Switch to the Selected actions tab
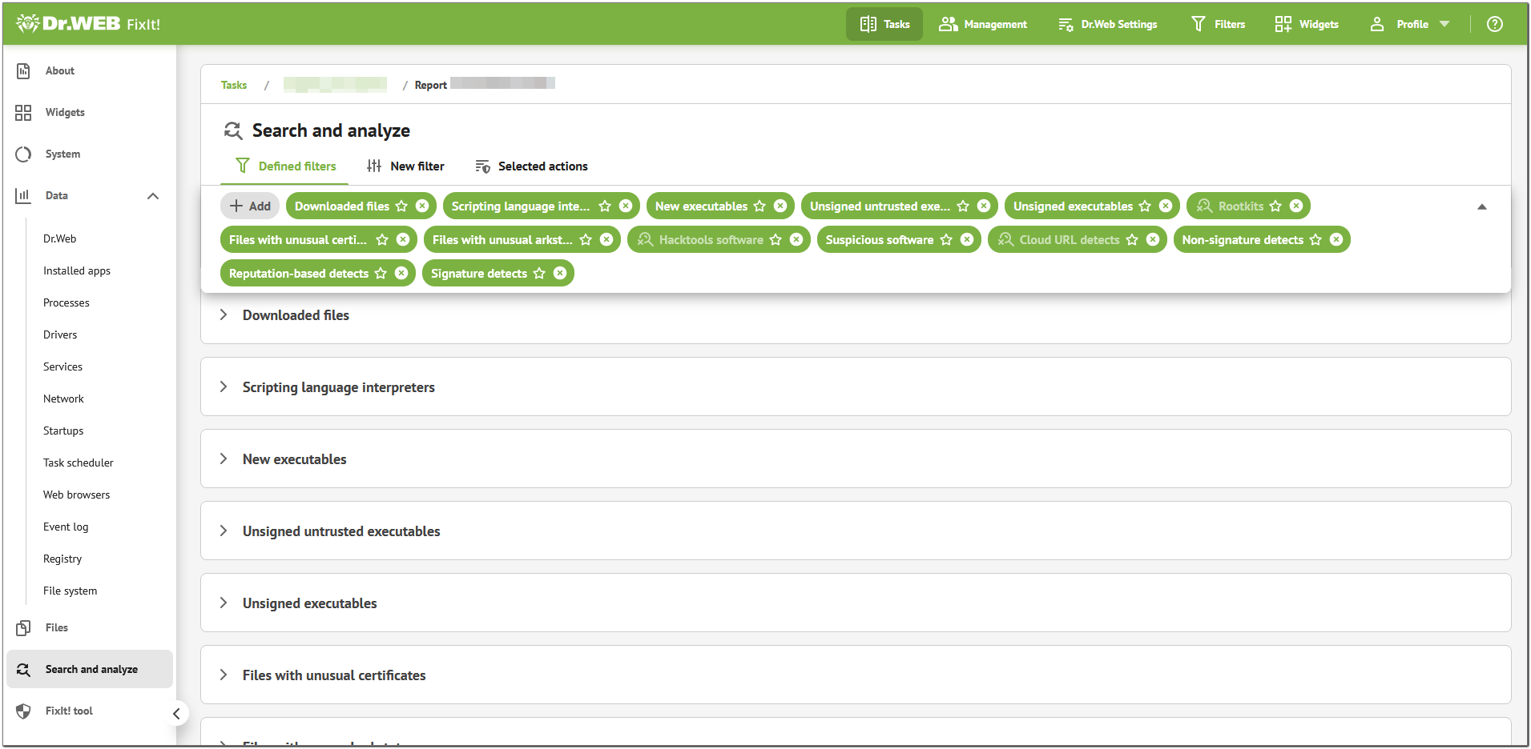Viewport: 1531px width, 749px height. [x=531, y=166]
